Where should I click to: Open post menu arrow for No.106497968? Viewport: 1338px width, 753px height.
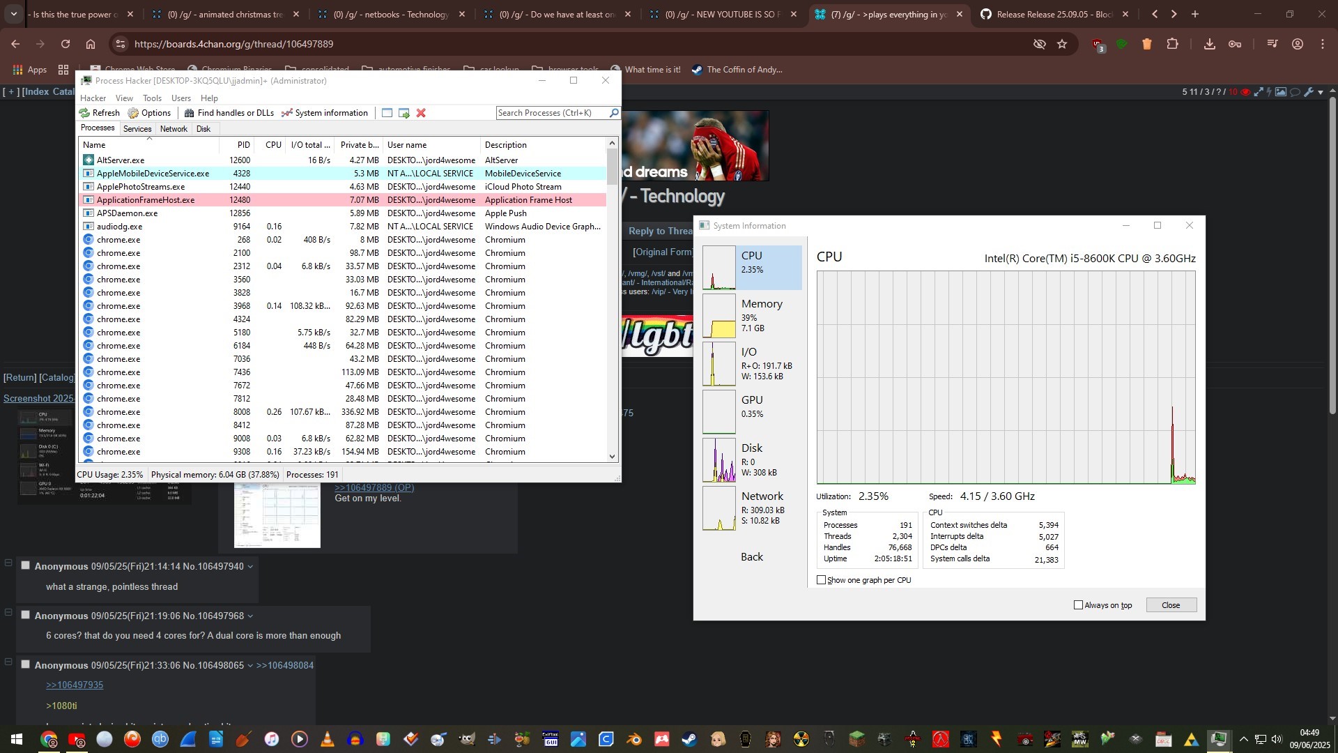(250, 616)
